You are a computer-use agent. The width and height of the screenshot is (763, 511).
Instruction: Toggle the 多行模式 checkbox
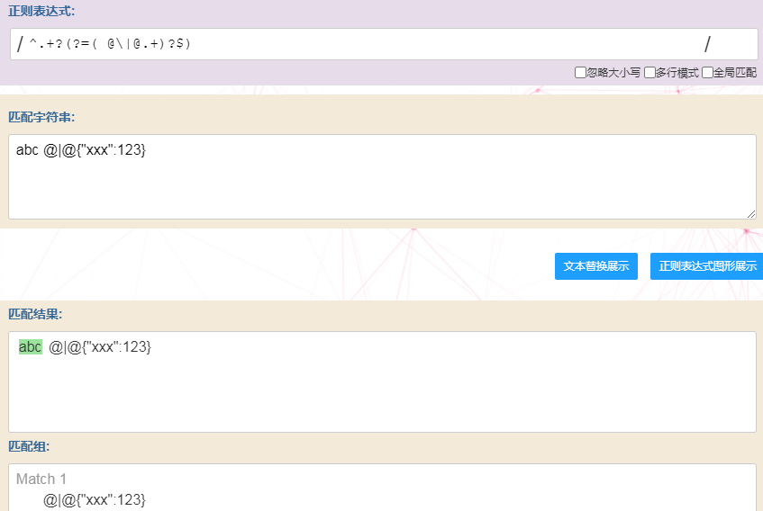(649, 72)
